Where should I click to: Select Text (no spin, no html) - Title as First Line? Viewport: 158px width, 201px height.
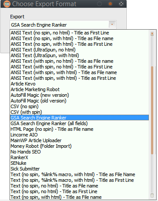[x=80, y=191]
